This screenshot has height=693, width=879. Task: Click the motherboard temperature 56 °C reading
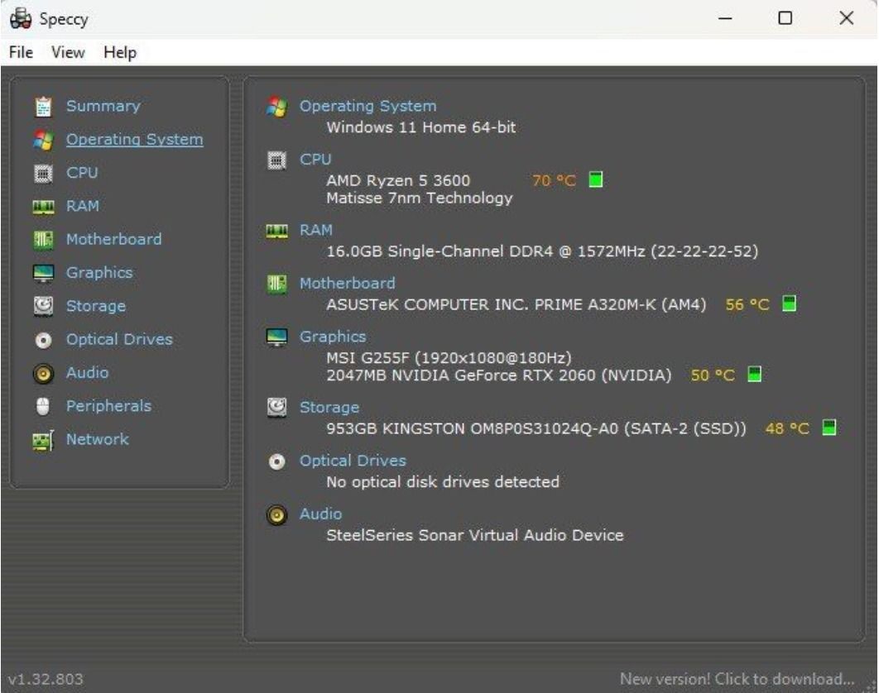[x=747, y=304]
